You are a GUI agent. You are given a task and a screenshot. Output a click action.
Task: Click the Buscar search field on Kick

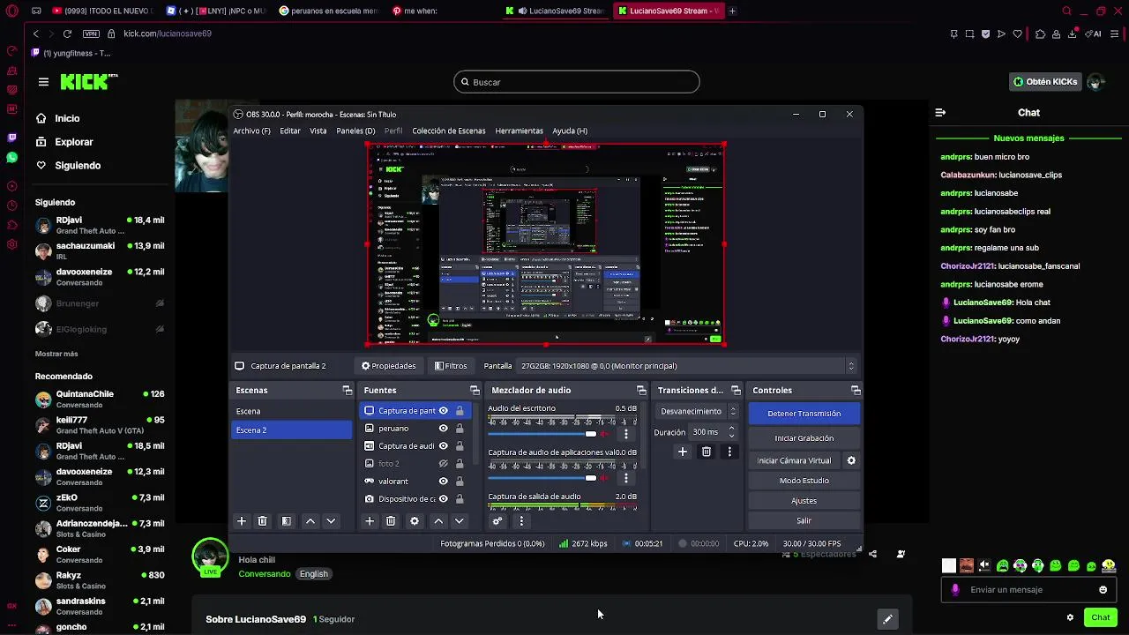pos(577,82)
